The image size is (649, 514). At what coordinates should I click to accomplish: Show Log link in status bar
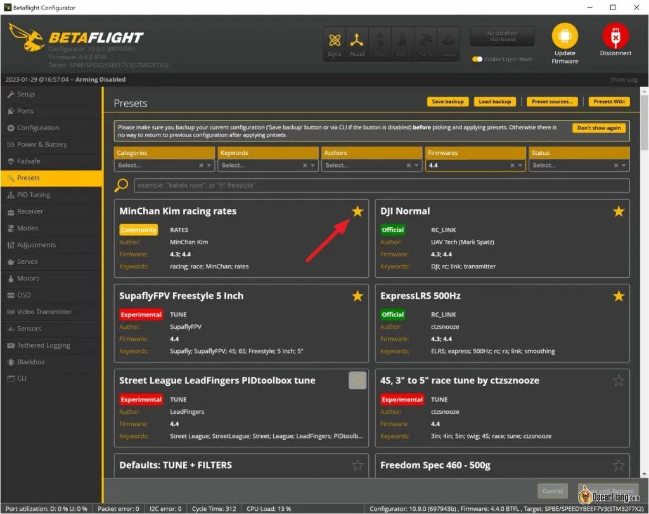[624, 79]
